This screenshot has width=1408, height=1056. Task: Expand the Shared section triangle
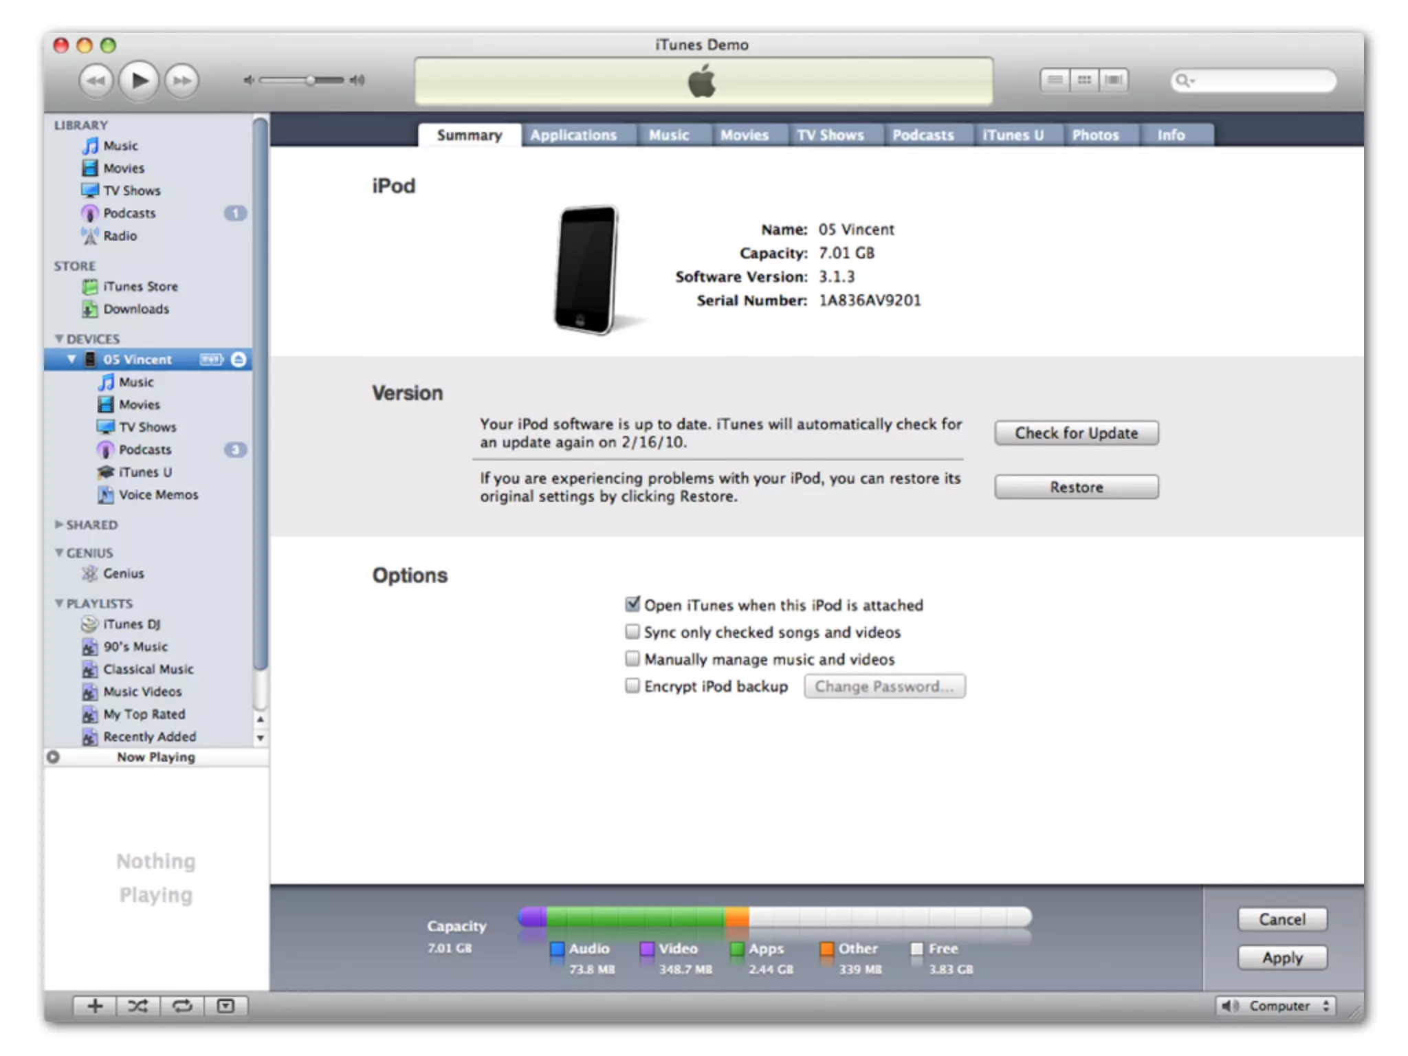pos(59,525)
